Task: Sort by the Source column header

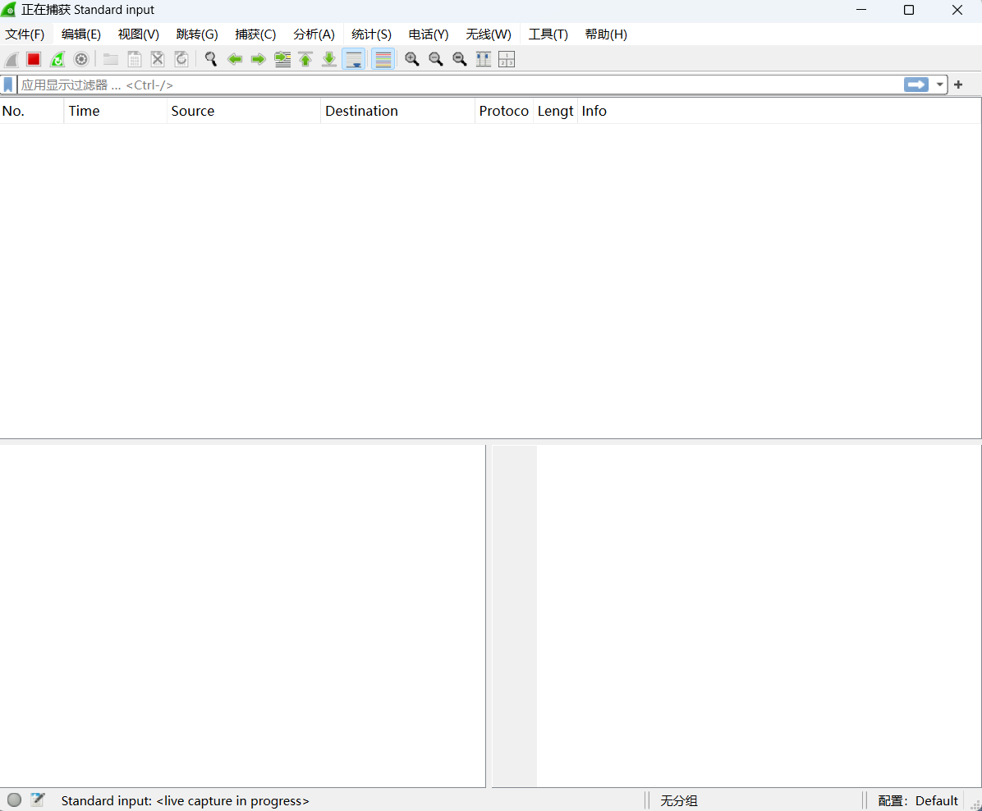Action: 244,111
